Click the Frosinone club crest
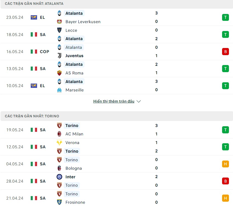This screenshot has width=233, height=206. pos(59,202)
